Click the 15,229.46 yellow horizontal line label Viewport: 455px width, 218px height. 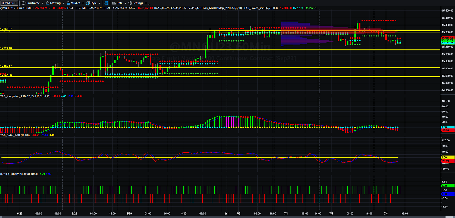click(x=6, y=48)
